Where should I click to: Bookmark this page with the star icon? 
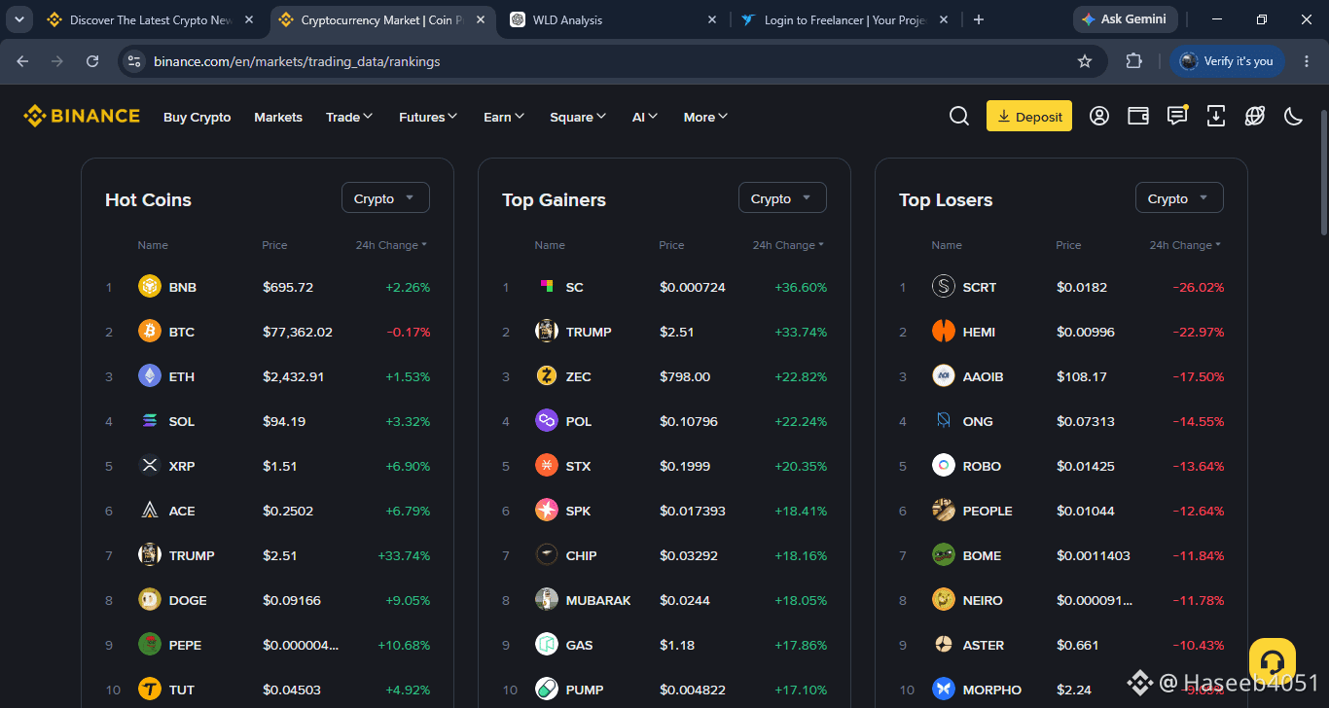(1085, 61)
